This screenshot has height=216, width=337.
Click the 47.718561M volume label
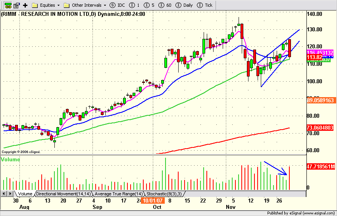point(320,166)
